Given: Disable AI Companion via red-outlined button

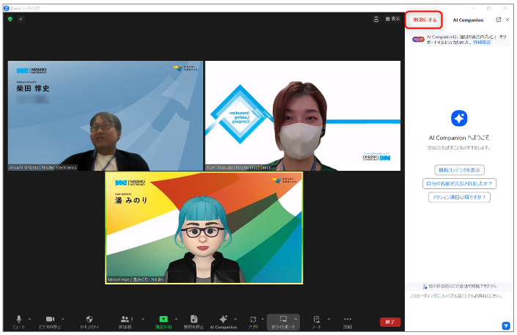Looking at the screenshot, I should pos(424,20).
